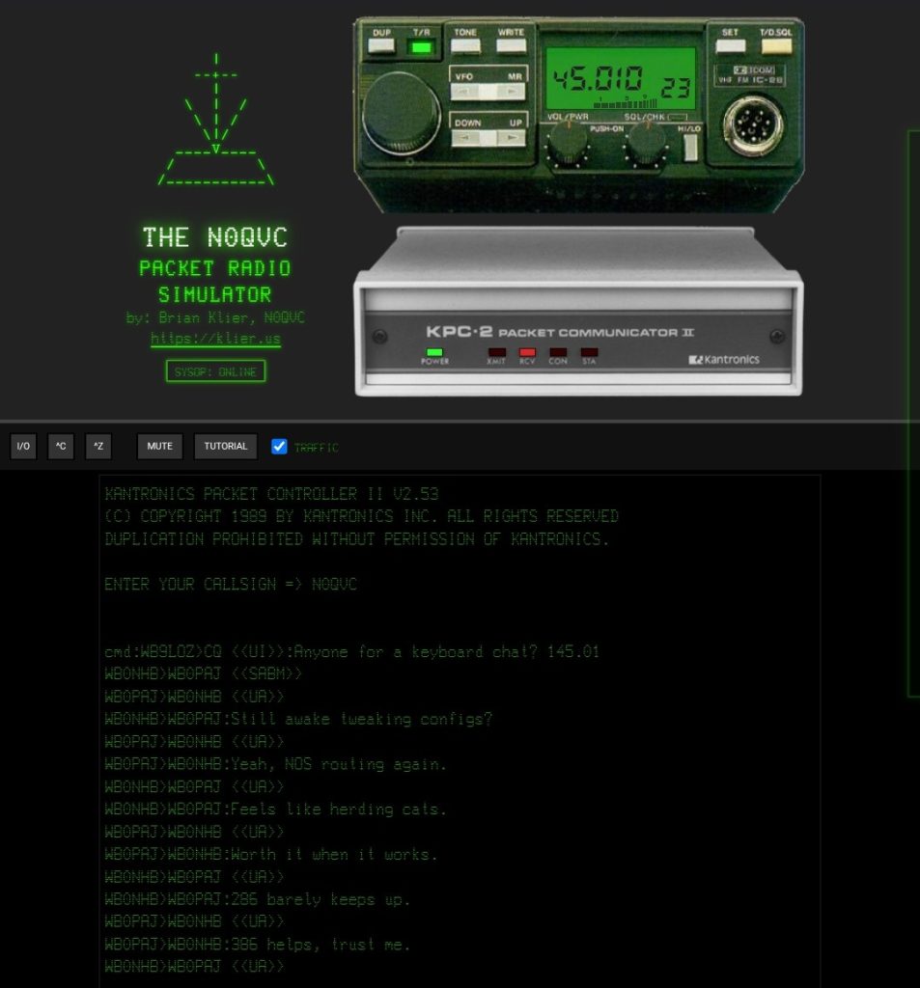The height and width of the screenshot is (988, 920).
Task: Uncheck the TRAFFIC checkbox
Action: click(280, 447)
